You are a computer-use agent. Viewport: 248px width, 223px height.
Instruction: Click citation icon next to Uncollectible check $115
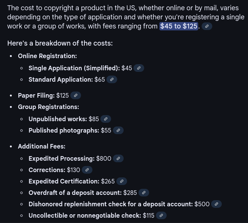[161, 215]
